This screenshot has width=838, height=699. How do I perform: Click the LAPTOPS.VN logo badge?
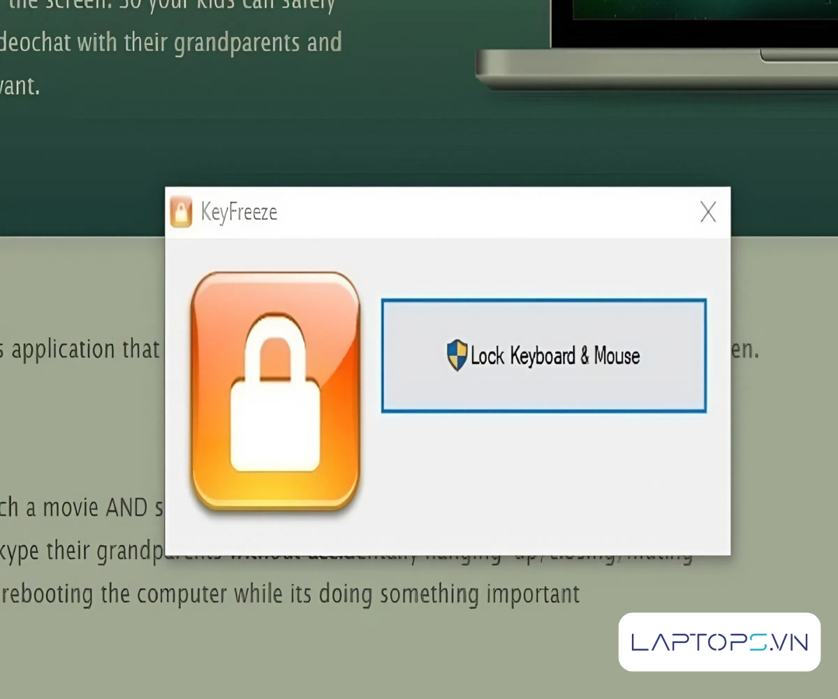pyautogui.click(x=719, y=642)
